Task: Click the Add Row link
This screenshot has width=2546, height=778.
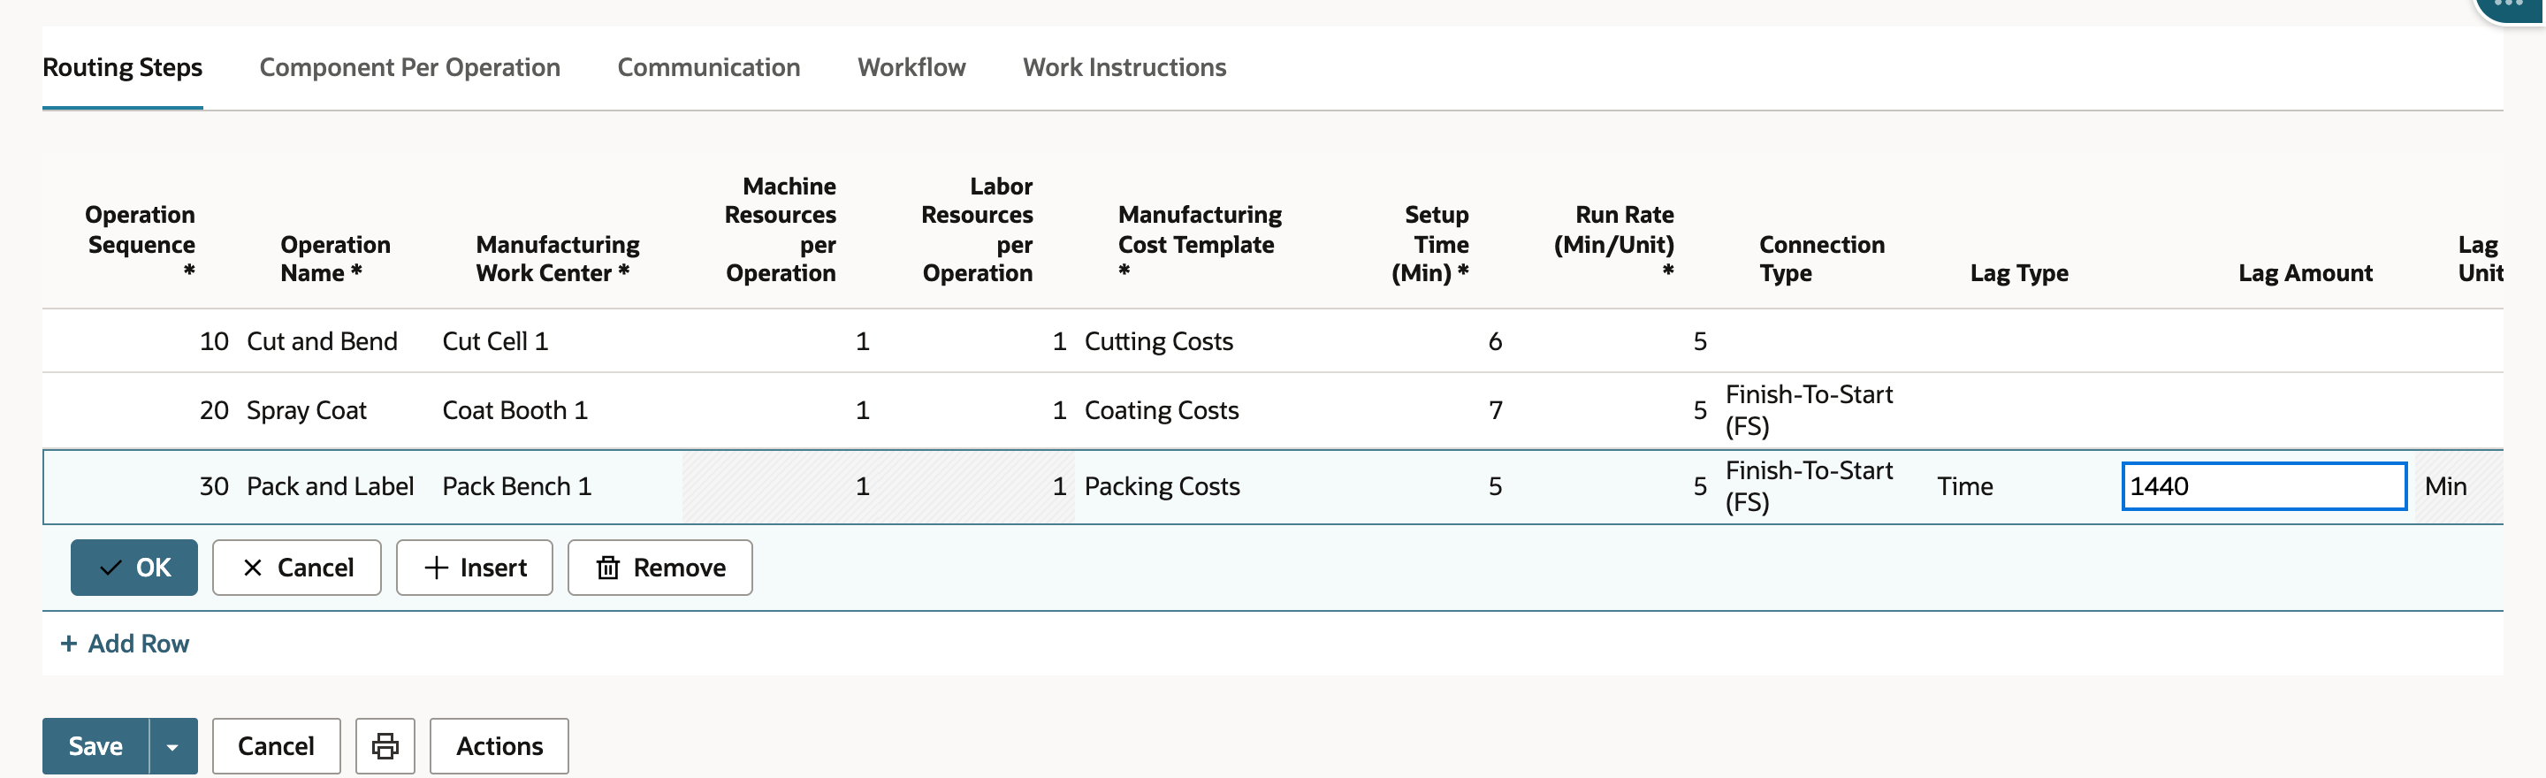Action: coord(126,644)
